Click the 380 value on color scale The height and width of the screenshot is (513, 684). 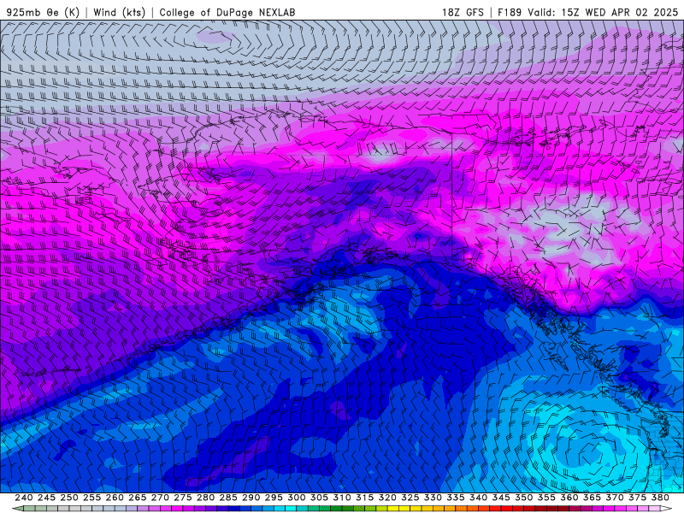660,498
